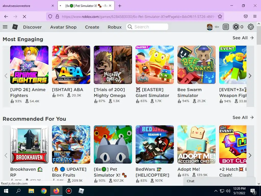Click 'Bee Swarm Simulator' title text
The image size is (261, 196).
189,92
